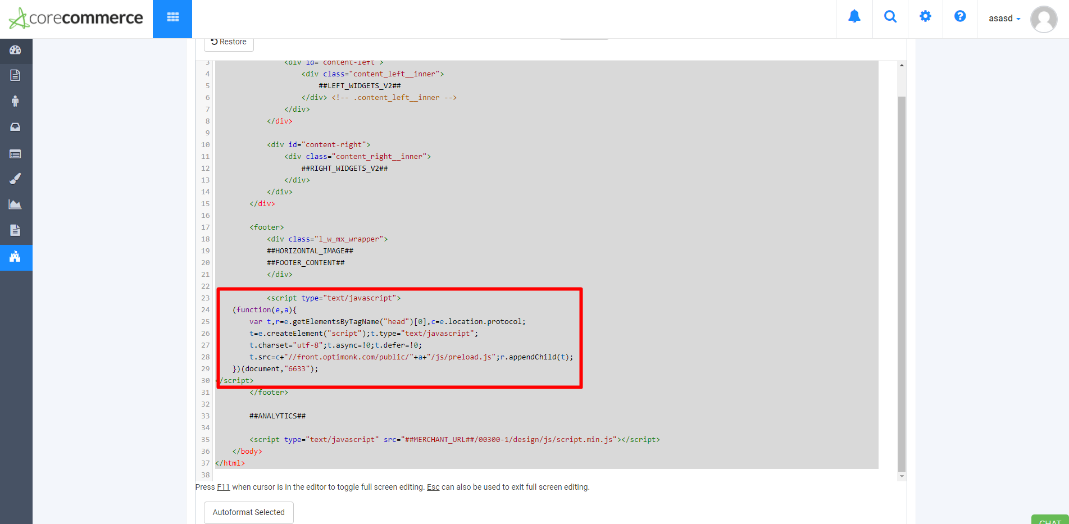The image size is (1069, 524).
Task: Go to CoreCommerce logo home
Action: (x=76, y=18)
